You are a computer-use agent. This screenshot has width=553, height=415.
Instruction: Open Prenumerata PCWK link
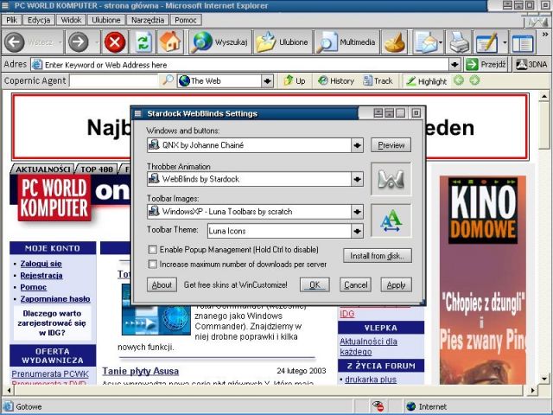click(x=50, y=373)
